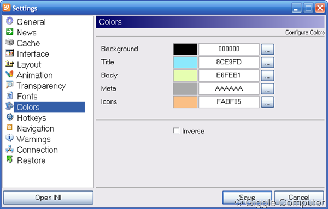Viewport: 328px width, 209px height.
Task: Open the Warnings settings page
Action: pos(33,139)
